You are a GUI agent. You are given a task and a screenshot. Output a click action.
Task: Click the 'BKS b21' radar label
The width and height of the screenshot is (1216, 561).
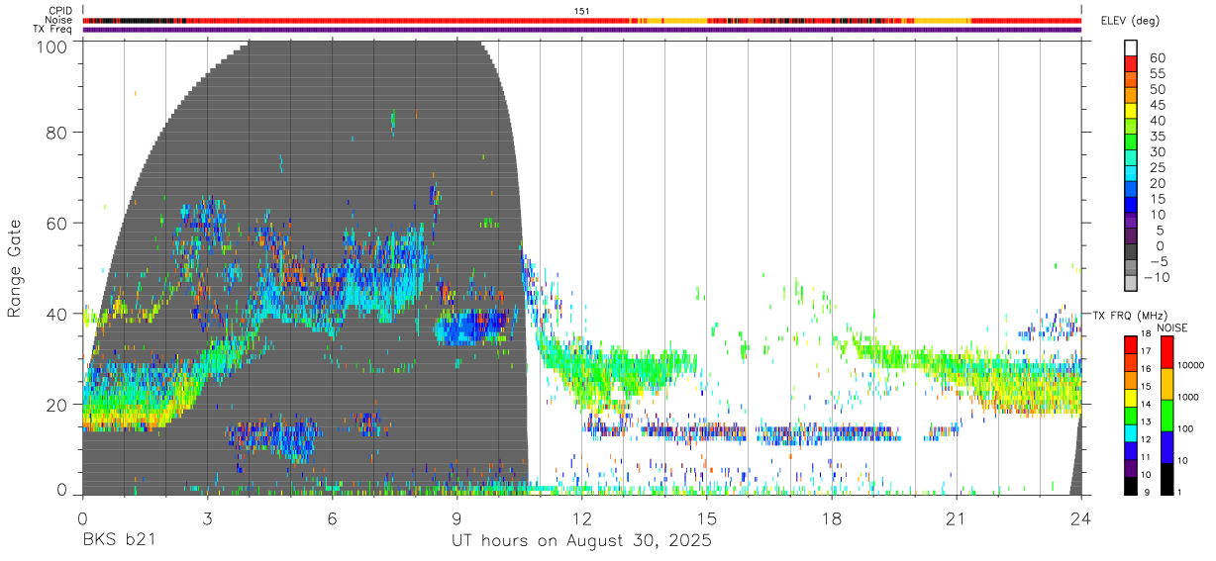118,541
